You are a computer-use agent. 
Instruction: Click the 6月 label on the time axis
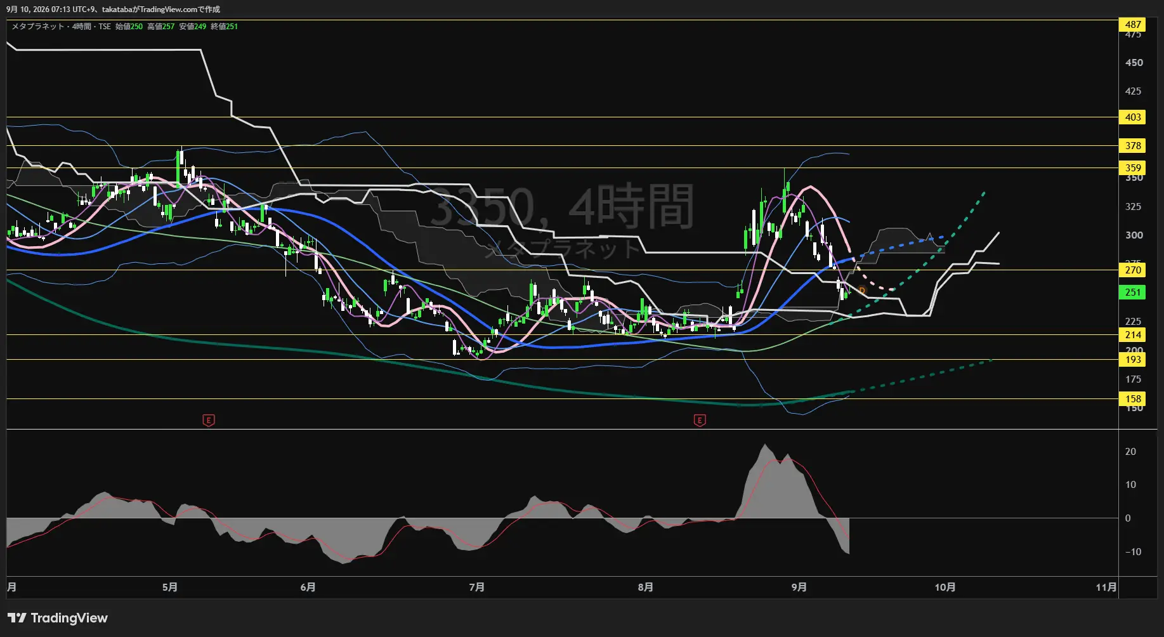(x=308, y=588)
